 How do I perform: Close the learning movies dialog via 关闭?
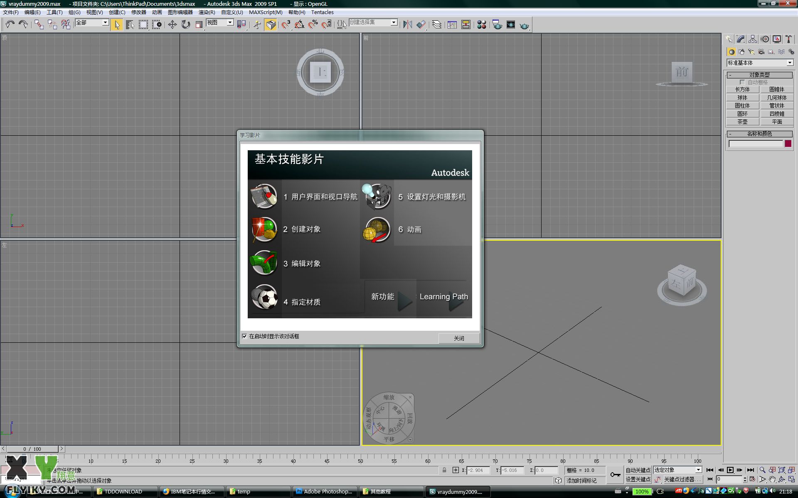click(x=459, y=338)
